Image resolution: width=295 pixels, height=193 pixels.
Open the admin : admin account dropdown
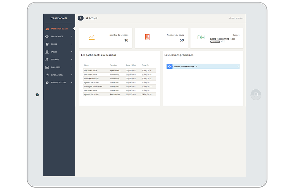(236, 18)
